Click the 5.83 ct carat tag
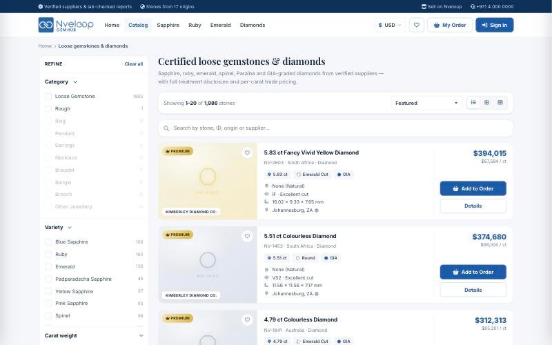This screenshot has height=345, width=552. pos(277,175)
